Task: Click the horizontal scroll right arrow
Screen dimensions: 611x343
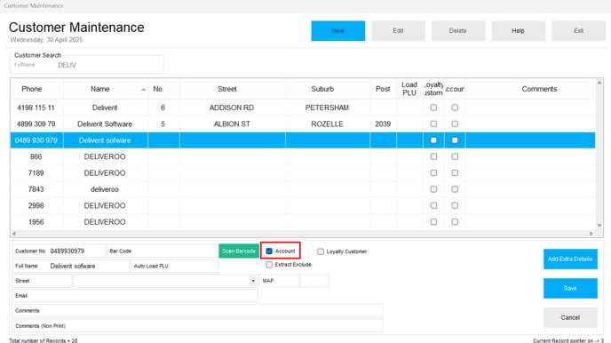Action: coord(591,234)
